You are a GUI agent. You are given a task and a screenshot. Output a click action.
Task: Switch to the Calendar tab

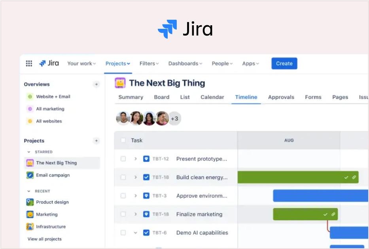212,97
